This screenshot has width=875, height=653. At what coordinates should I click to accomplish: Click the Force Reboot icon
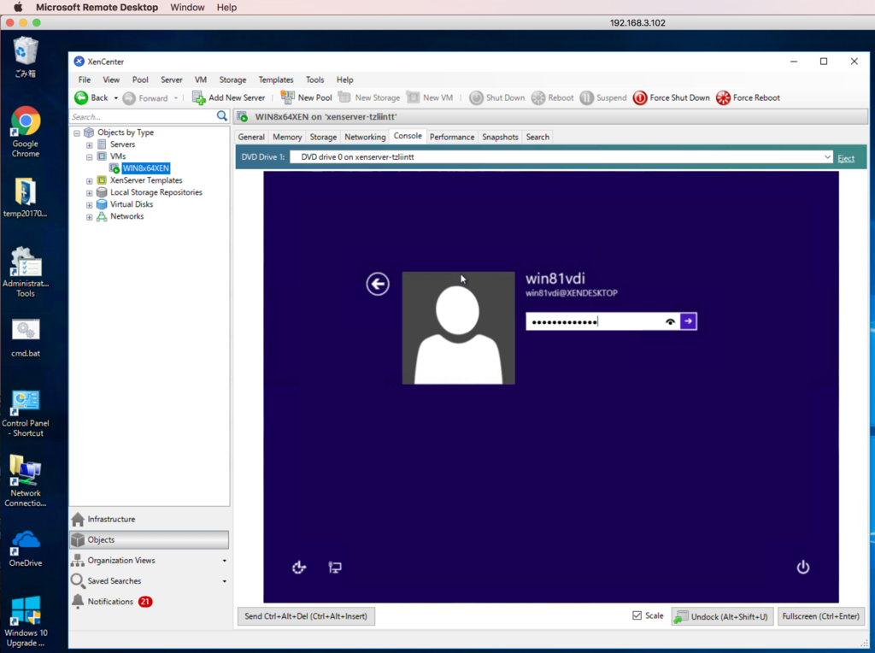[x=723, y=97]
